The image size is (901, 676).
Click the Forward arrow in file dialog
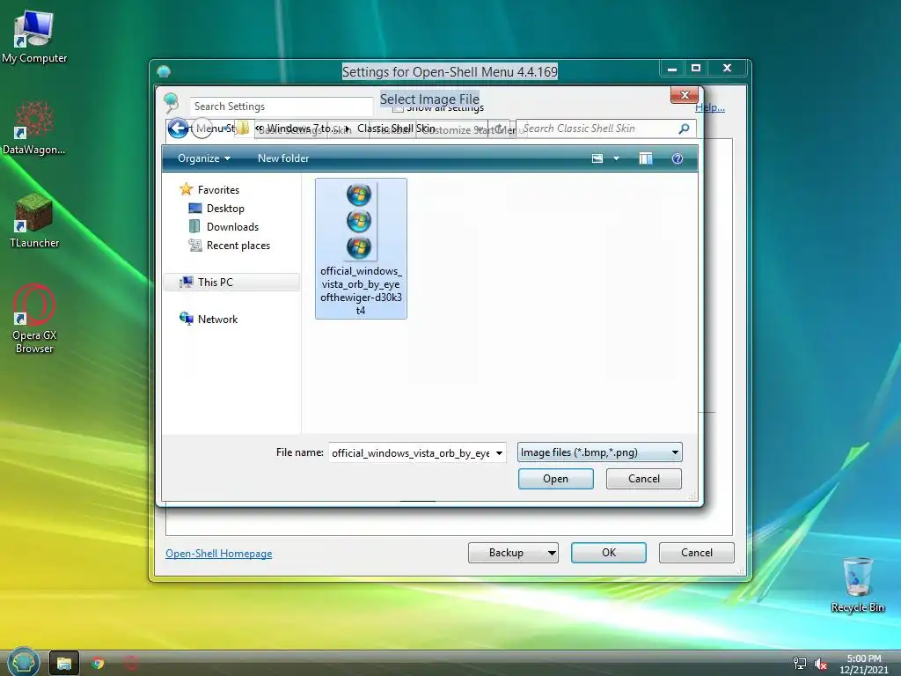(201, 129)
